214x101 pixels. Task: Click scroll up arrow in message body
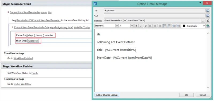tap(208, 33)
